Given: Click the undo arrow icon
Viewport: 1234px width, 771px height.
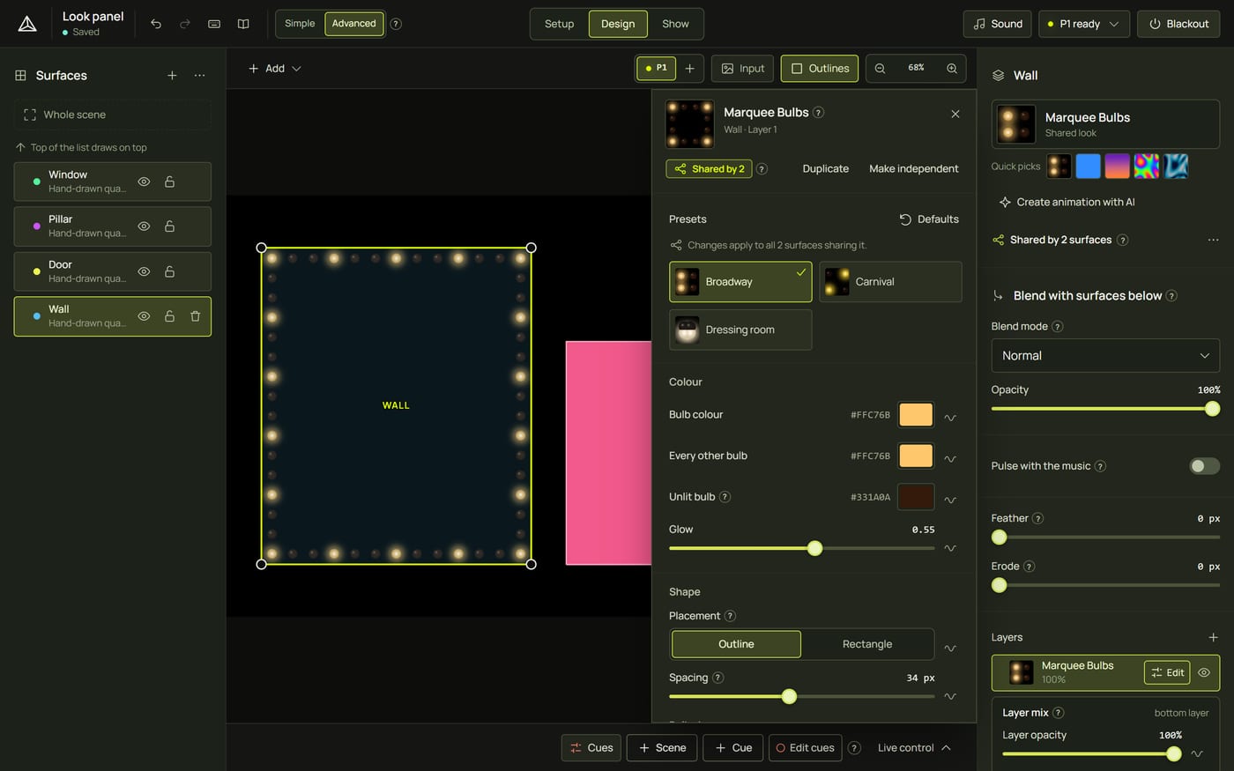Looking at the screenshot, I should pyautogui.click(x=156, y=24).
